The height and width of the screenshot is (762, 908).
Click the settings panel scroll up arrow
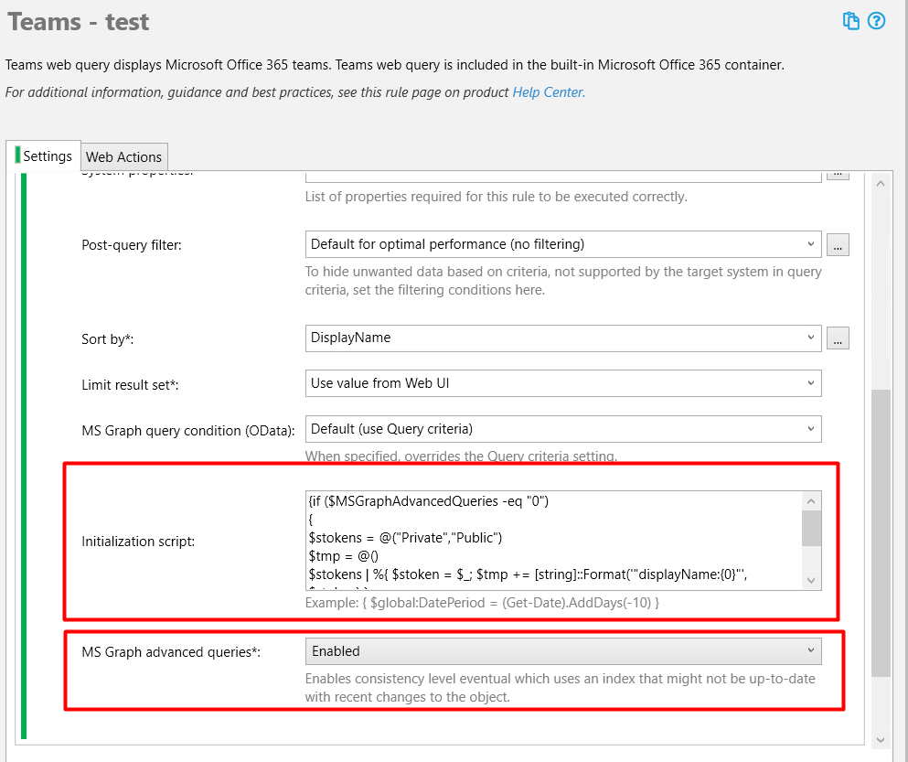[881, 184]
